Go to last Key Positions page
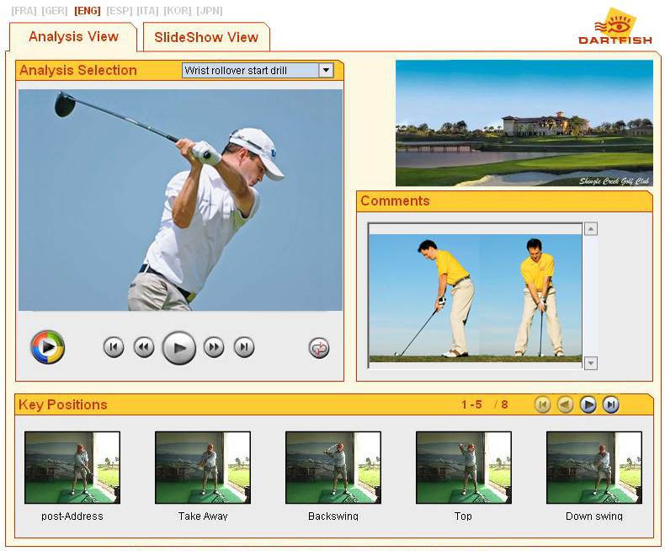Image resolution: width=665 pixels, height=551 pixels. click(x=611, y=404)
